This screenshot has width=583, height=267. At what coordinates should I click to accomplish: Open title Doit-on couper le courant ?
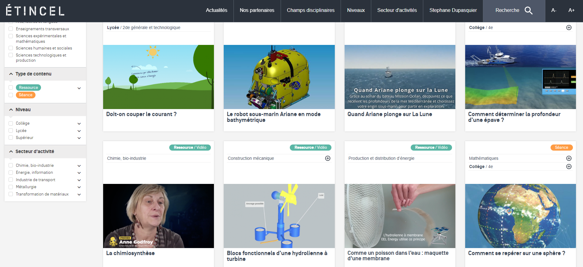[x=141, y=114]
